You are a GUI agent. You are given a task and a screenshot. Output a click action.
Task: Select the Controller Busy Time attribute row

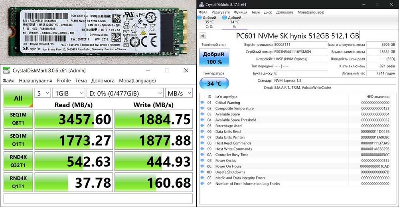click(295, 155)
